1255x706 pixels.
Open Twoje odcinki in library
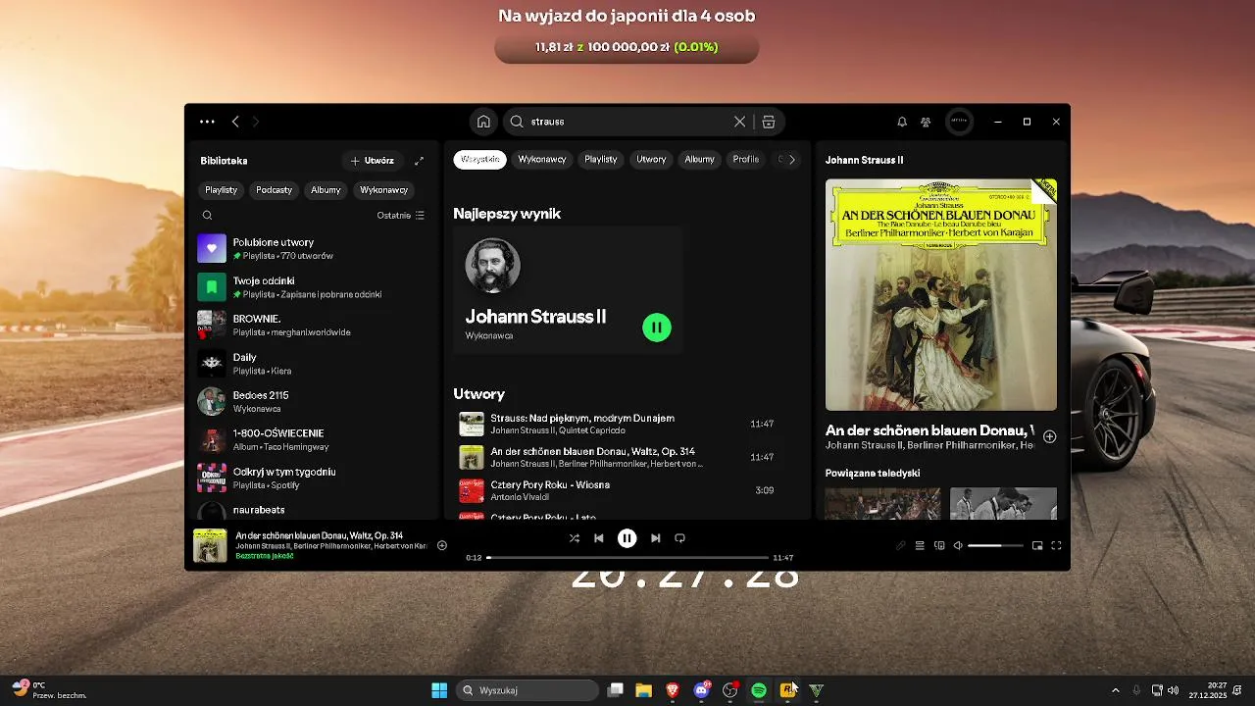(314, 287)
